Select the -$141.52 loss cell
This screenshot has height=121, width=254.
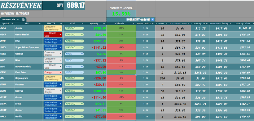point(96,47)
